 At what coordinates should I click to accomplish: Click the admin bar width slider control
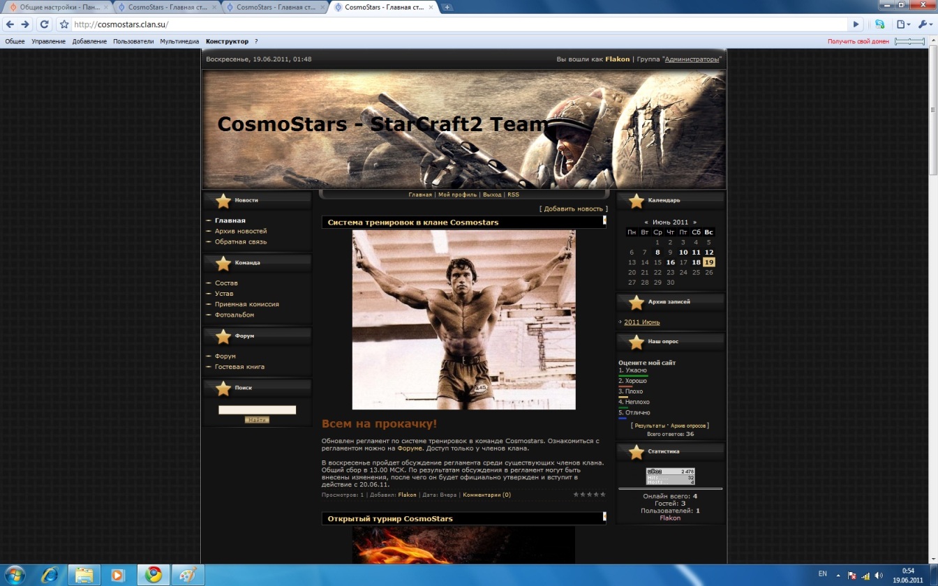[x=909, y=42]
